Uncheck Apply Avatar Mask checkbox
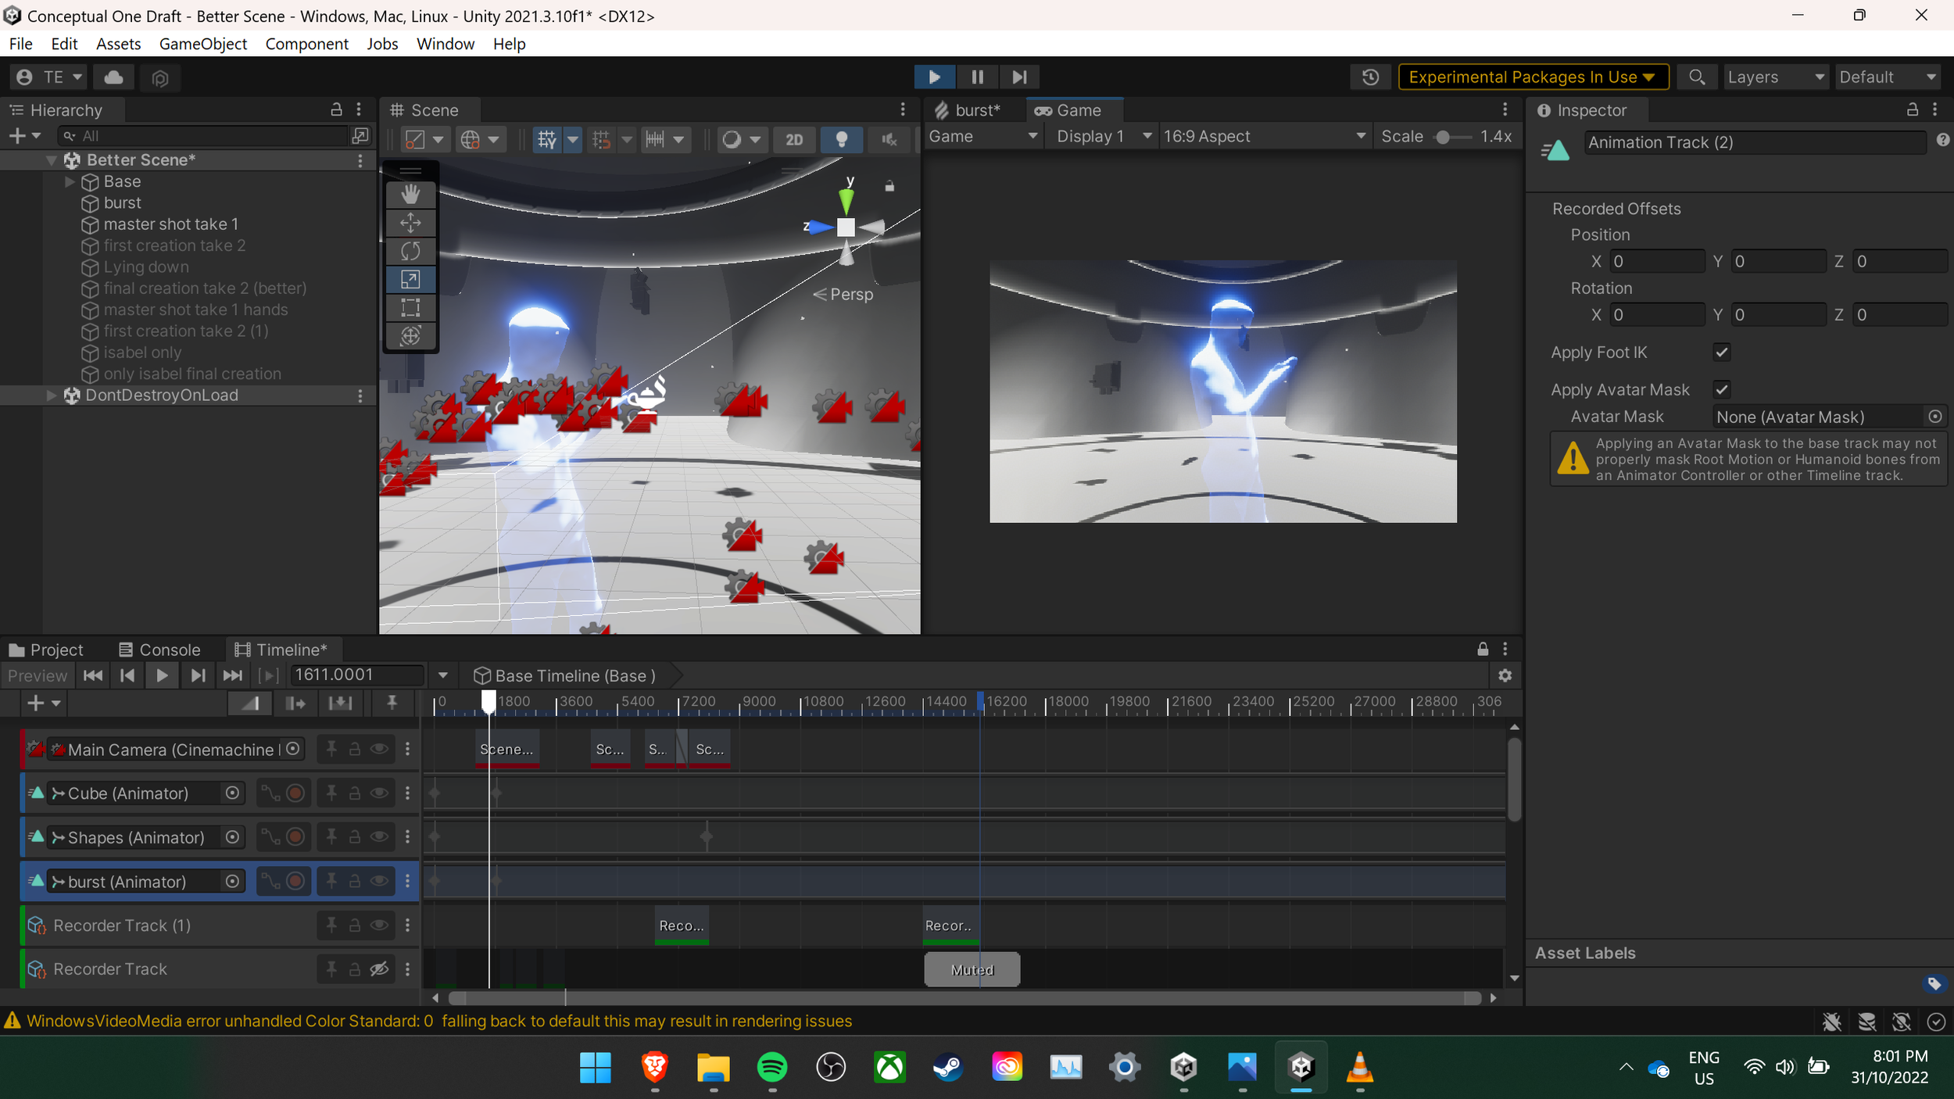Viewport: 1954px width, 1099px height. (1721, 389)
